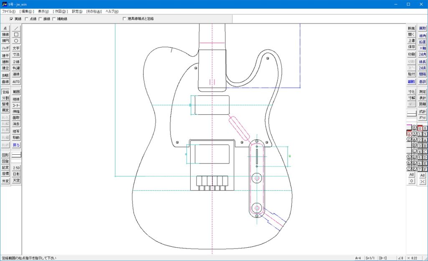
Task: Click the S=1/1 scale button in status bar
Action: 370,258
